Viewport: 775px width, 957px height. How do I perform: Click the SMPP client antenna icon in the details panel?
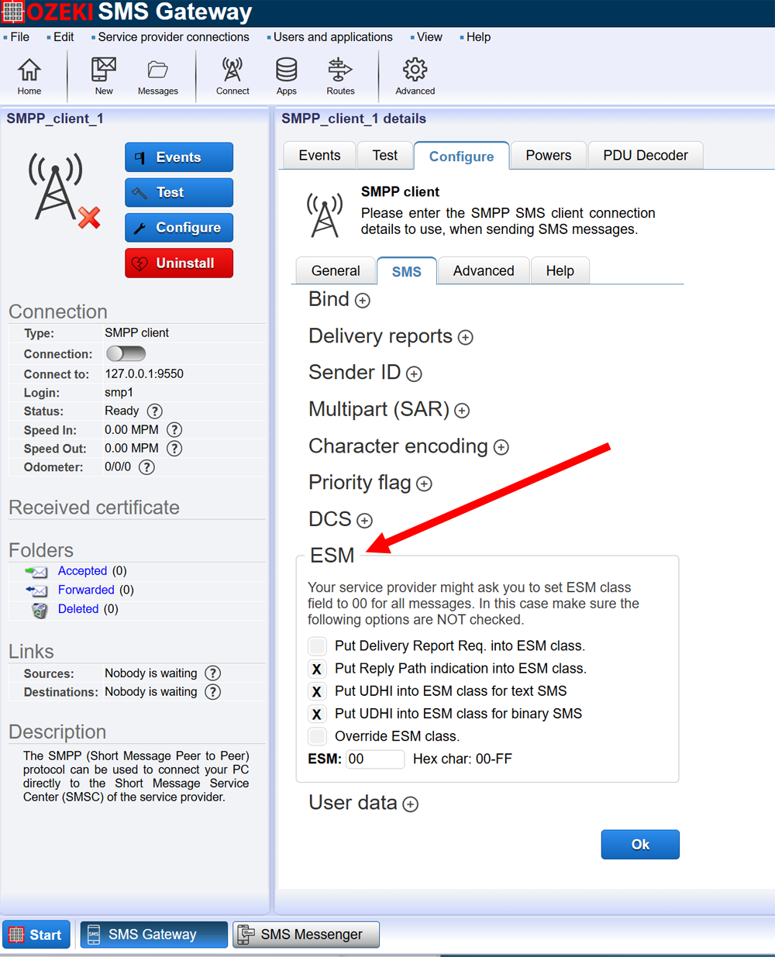325,215
